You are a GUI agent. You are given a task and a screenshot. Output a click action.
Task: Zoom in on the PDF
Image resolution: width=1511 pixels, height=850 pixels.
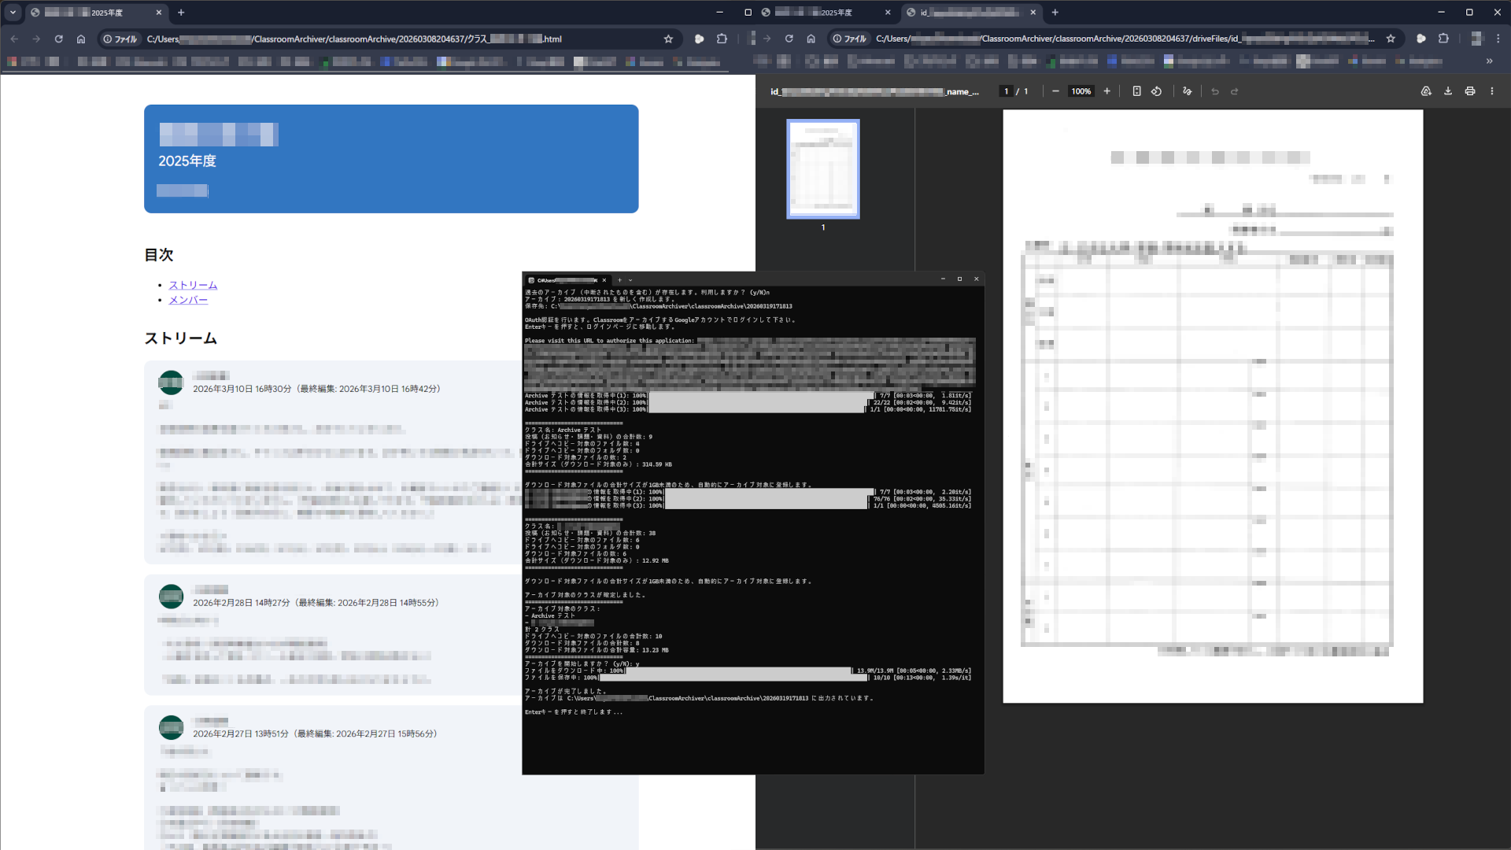pyautogui.click(x=1106, y=91)
